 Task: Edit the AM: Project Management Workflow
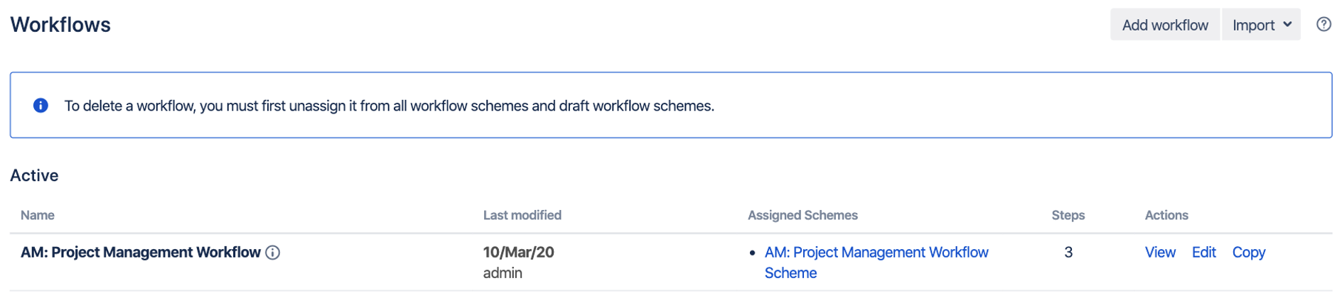1203,253
